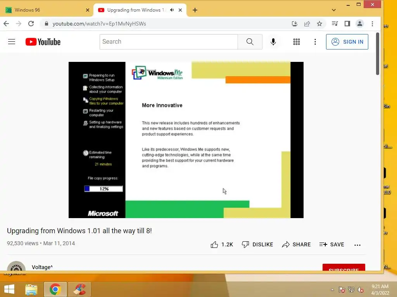Image resolution: width=397 pixels, height=297 pixels.
Task: Click the video player to pause
Action: click(186, 140)
